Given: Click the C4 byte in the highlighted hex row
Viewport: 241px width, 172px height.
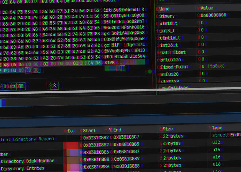Looking at the screenshot, I should [91, 63].
